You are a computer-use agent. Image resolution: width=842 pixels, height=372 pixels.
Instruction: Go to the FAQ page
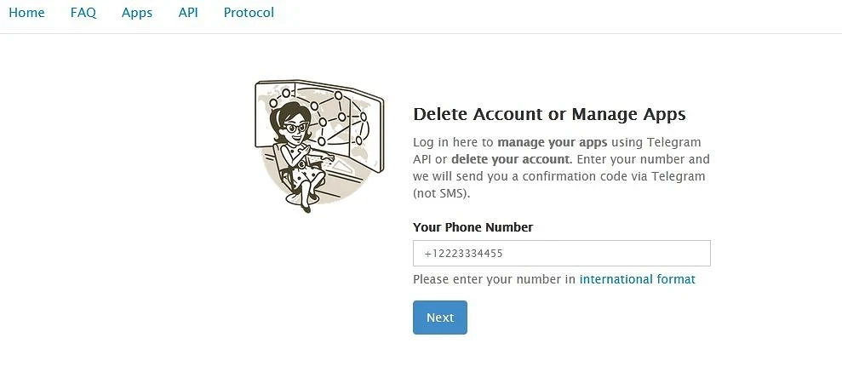click(83, 14)
